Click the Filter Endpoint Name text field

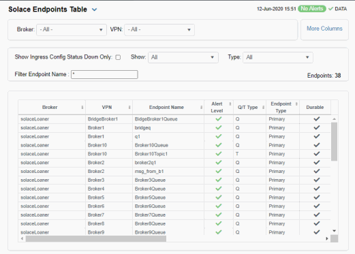[x=104, y=74]
